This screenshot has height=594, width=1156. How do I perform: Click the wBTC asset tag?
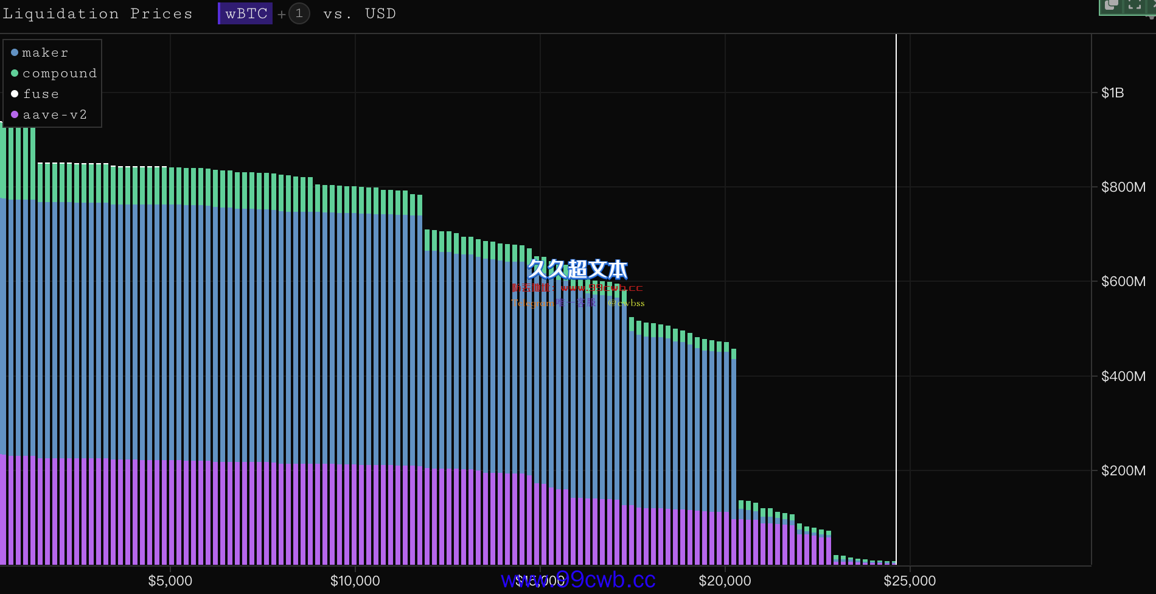point(245,13)
